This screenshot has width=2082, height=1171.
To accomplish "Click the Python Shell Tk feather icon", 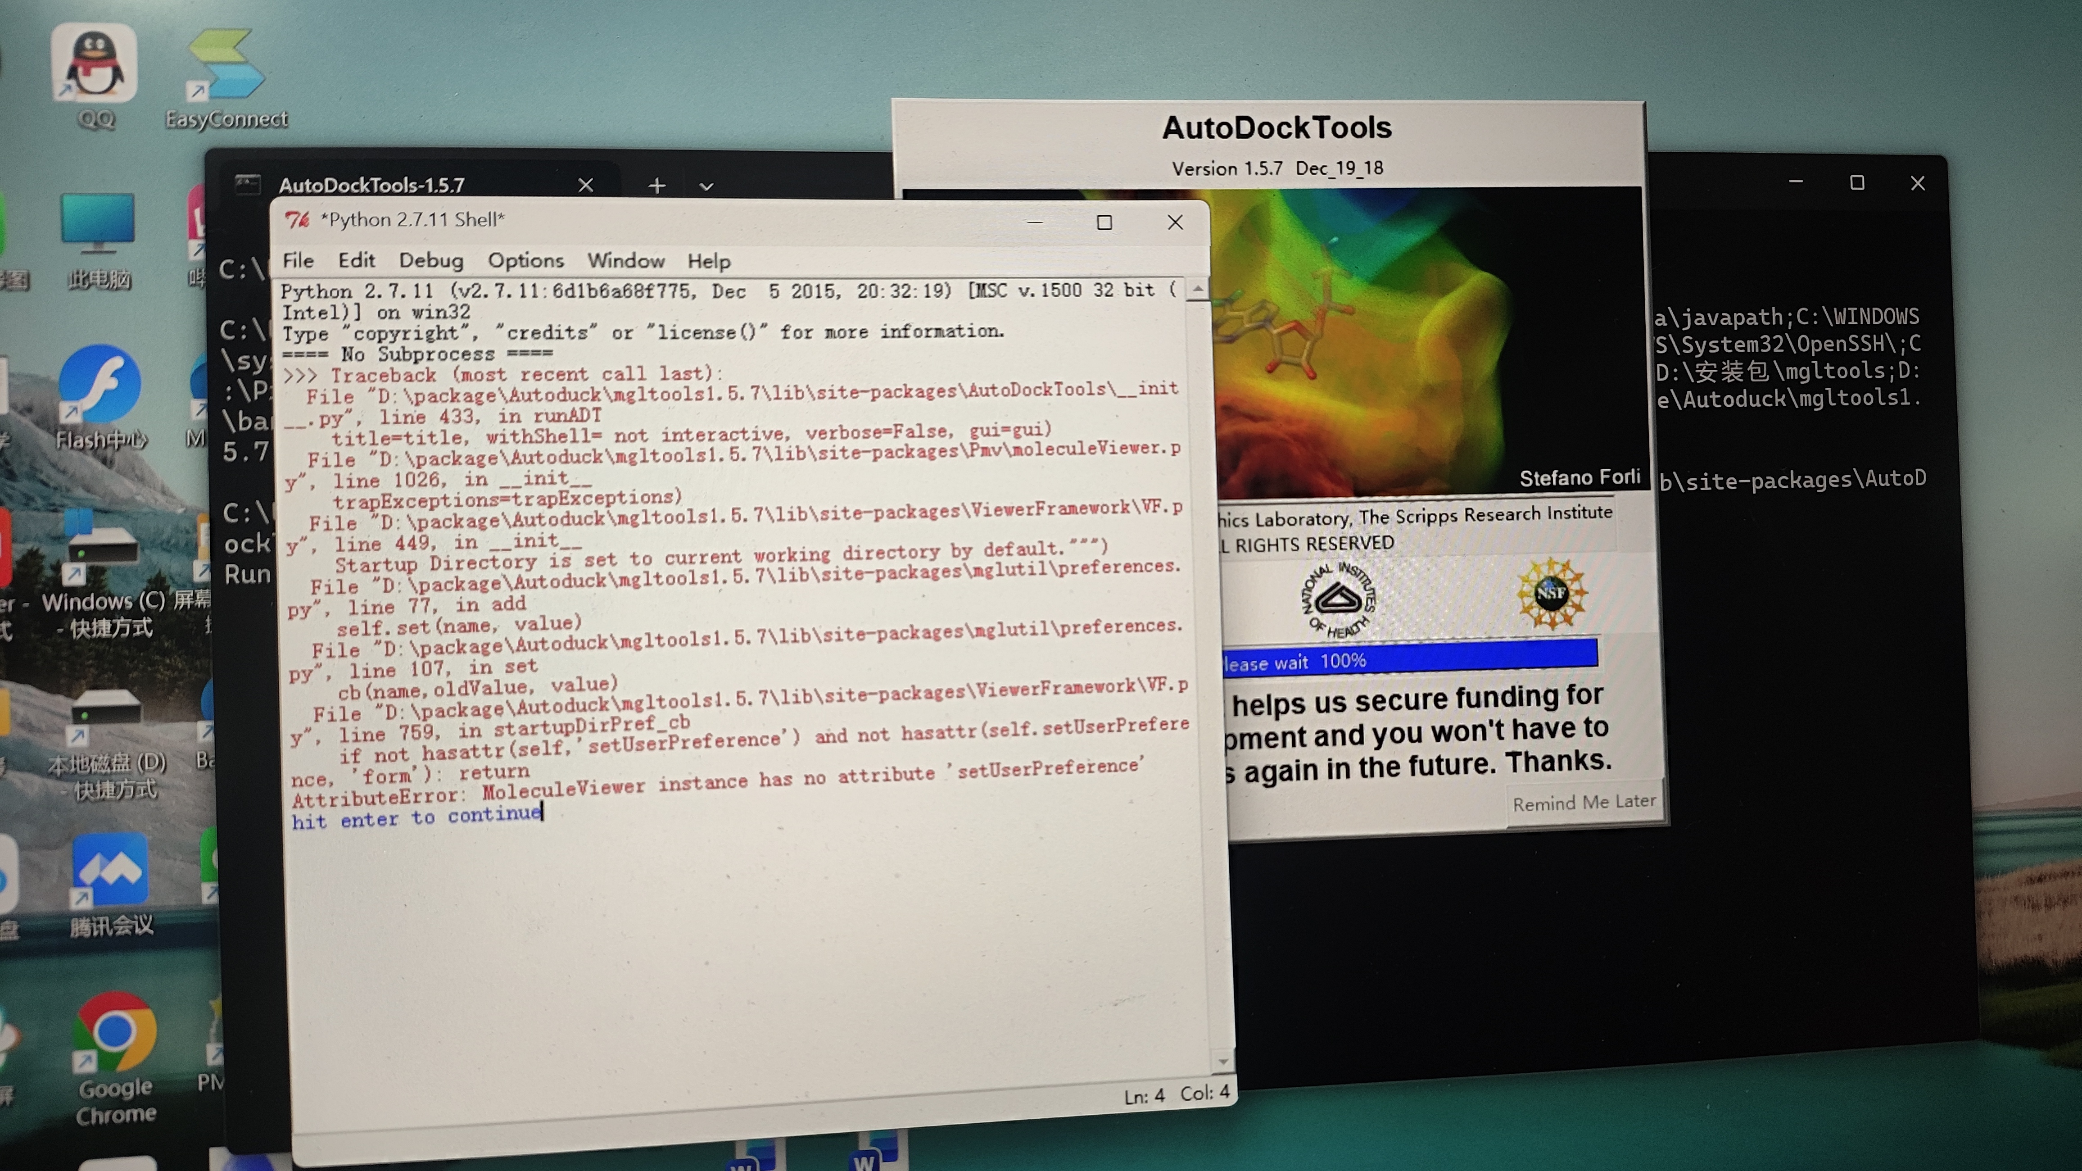I will coord(298,220).
